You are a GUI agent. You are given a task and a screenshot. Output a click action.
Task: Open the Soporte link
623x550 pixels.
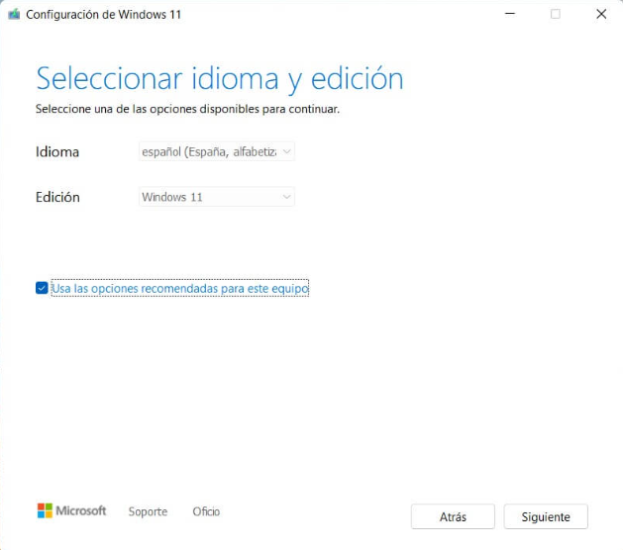[x=148, y=511]
